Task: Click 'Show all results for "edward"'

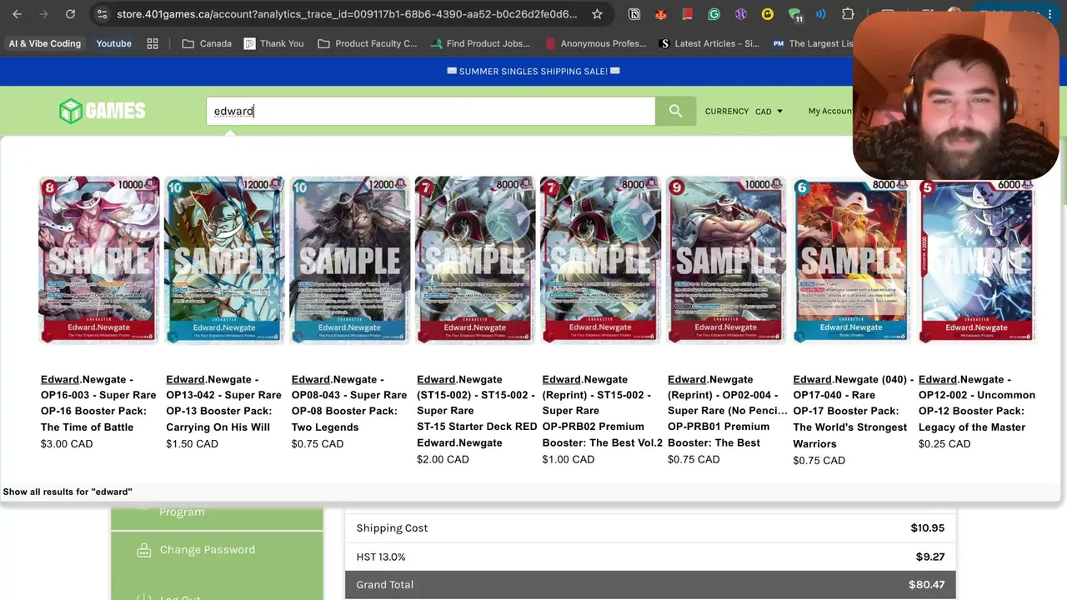Action: tap(68, 492)
